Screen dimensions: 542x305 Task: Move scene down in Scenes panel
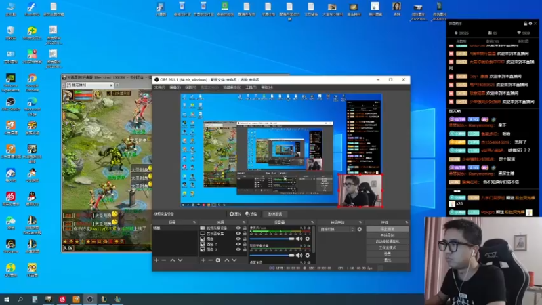pos(180,260)
